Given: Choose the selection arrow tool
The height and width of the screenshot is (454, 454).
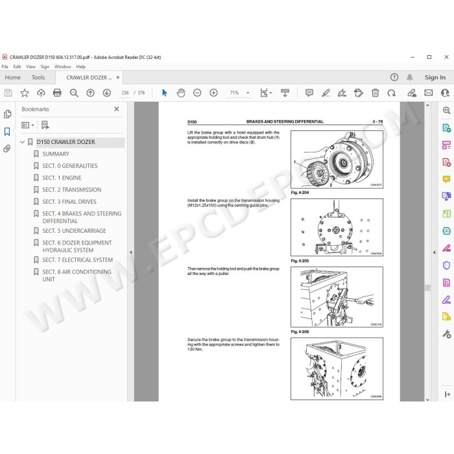Looking at the screenshot, I should [x=165, y=93].
